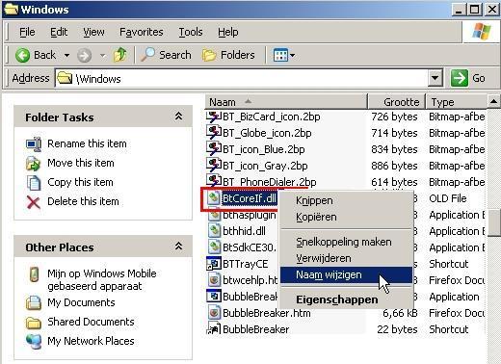Open the Views dropdown arrow
The width and height of the screenshot is (501, 364).
(292, 56)
